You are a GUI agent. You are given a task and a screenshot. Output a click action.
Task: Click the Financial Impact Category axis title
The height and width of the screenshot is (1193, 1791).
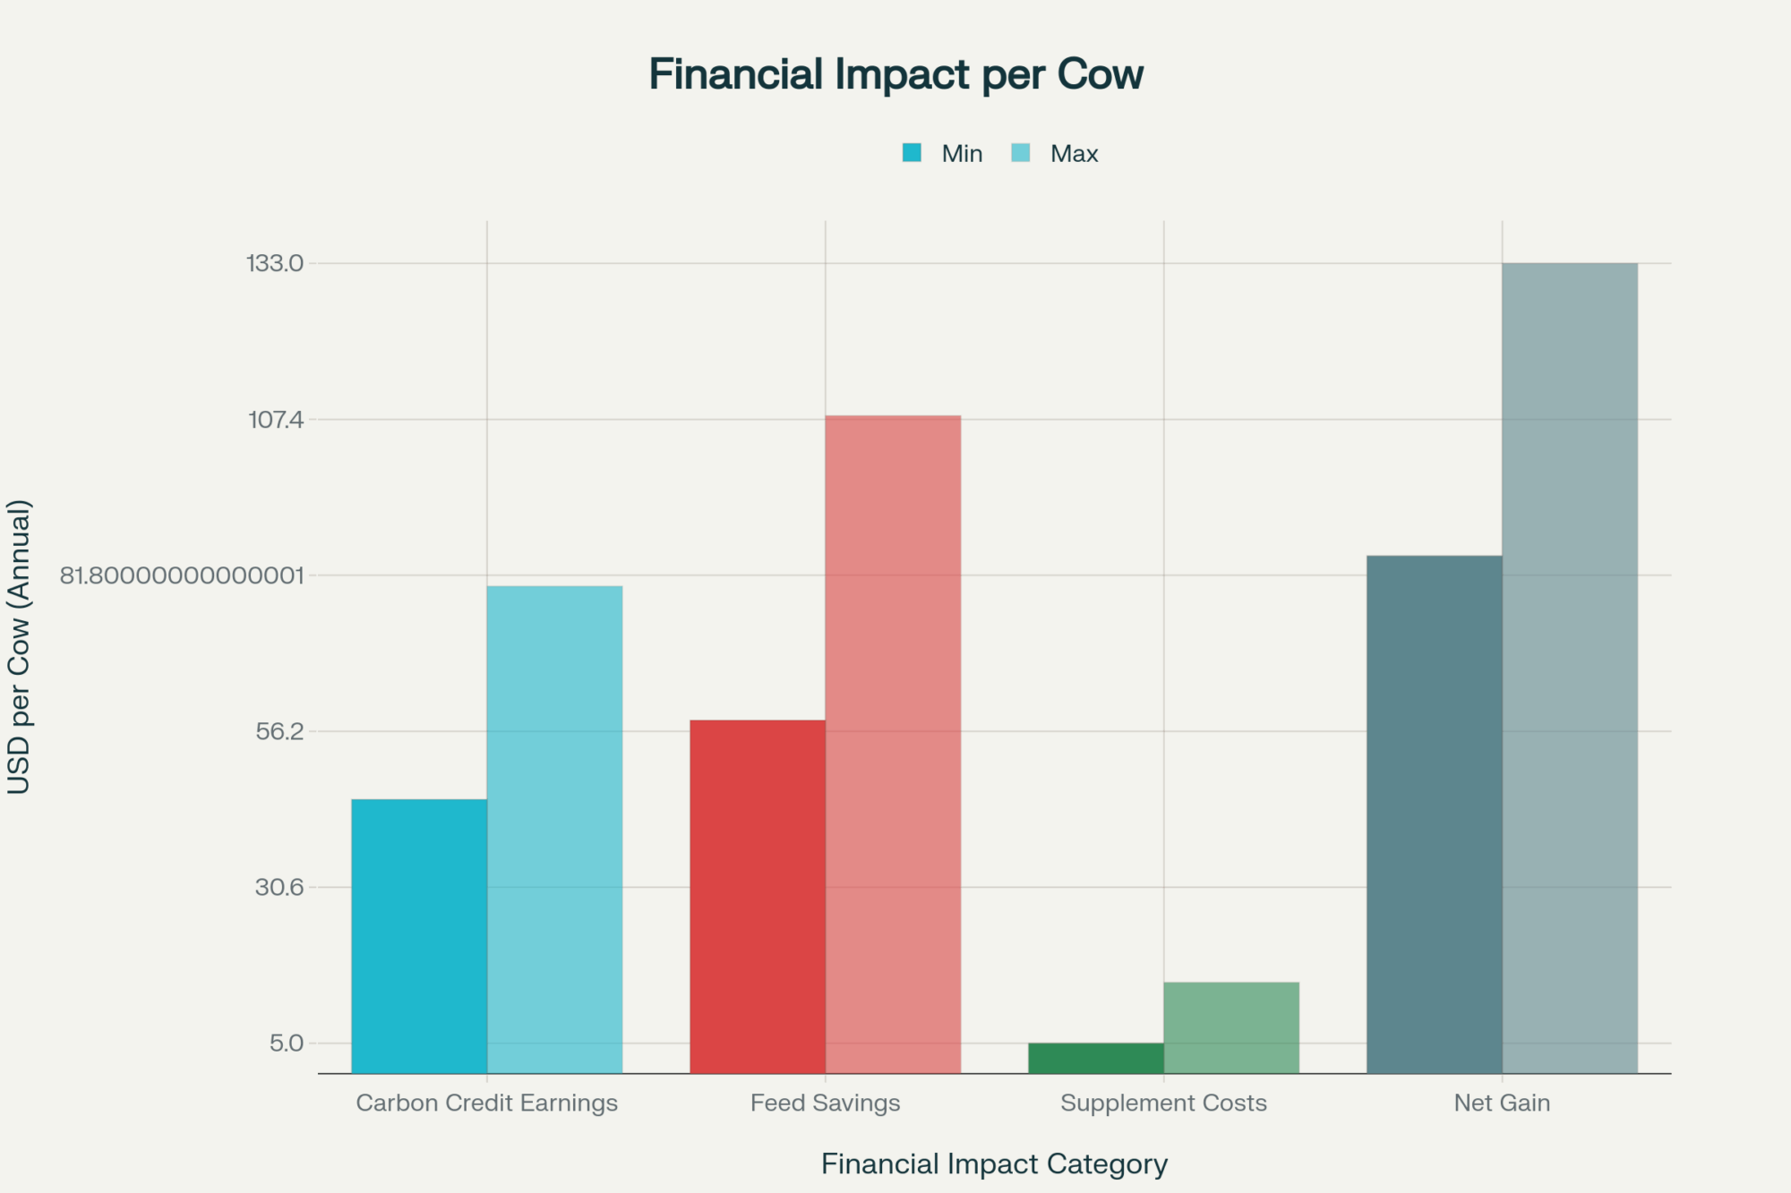click(994, 1163)
